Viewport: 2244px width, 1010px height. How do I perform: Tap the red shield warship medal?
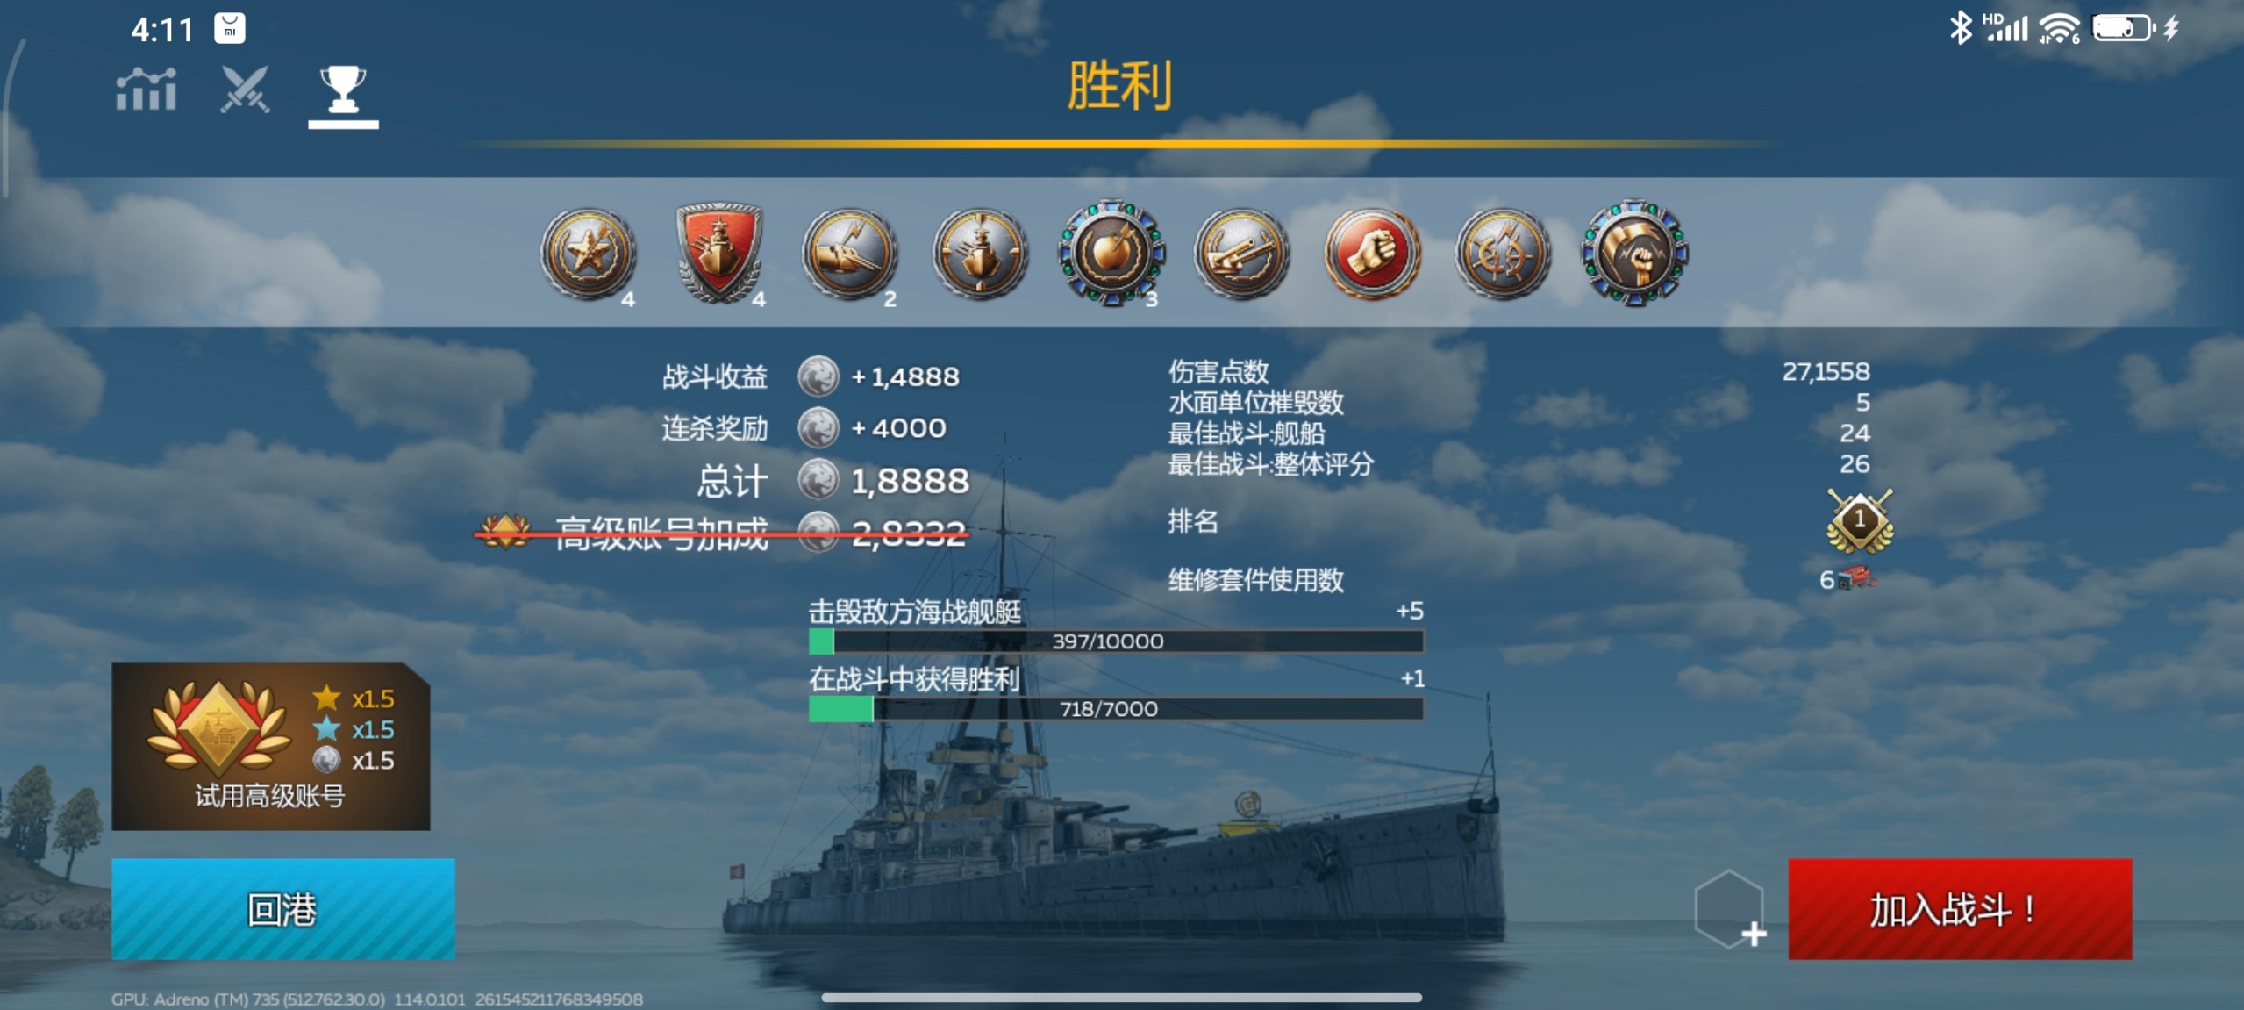coord(719,253)
